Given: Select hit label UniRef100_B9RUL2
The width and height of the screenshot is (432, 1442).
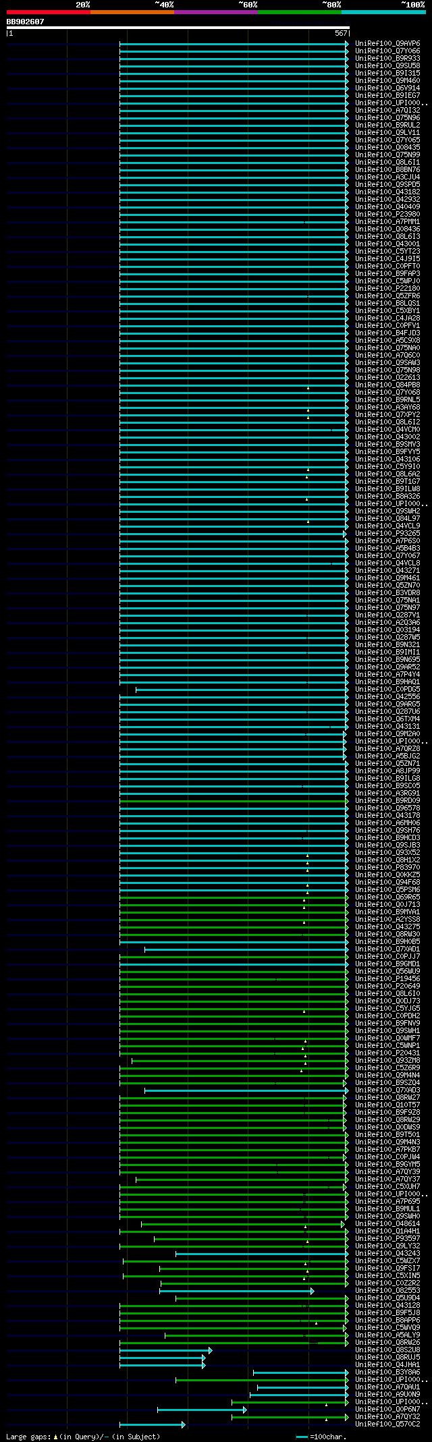Looking at the screenshot, I should [387, 125].
